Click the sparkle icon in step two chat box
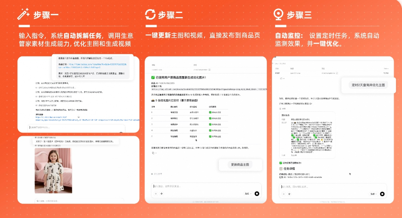This screenshot has height=218, width=402. (x=162, y=194)
